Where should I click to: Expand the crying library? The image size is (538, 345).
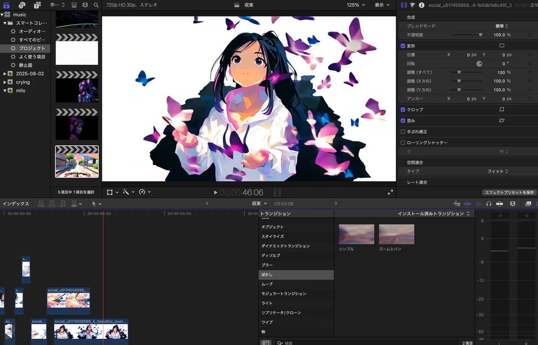tap(4, 82)
